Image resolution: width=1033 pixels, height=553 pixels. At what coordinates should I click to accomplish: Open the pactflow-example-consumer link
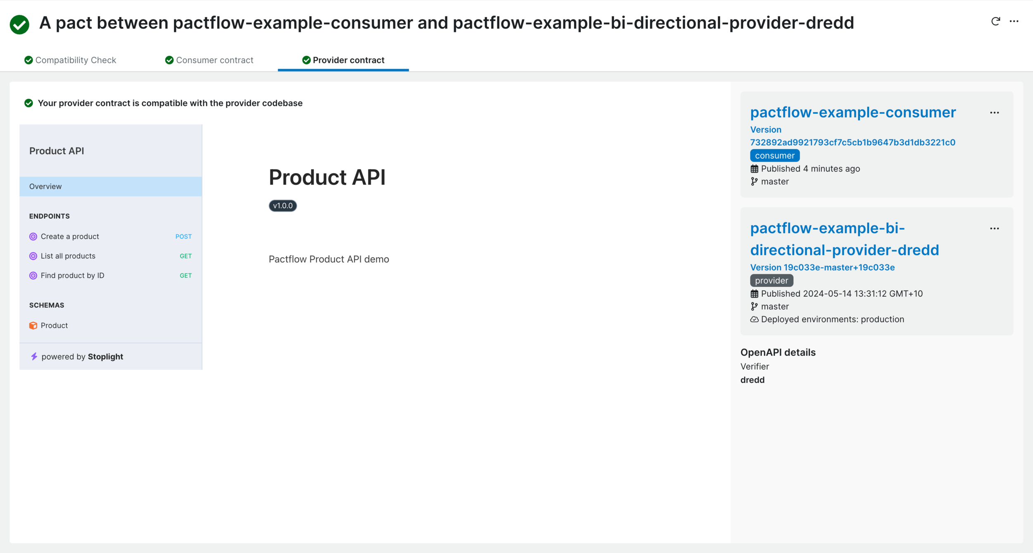point(853,112)
